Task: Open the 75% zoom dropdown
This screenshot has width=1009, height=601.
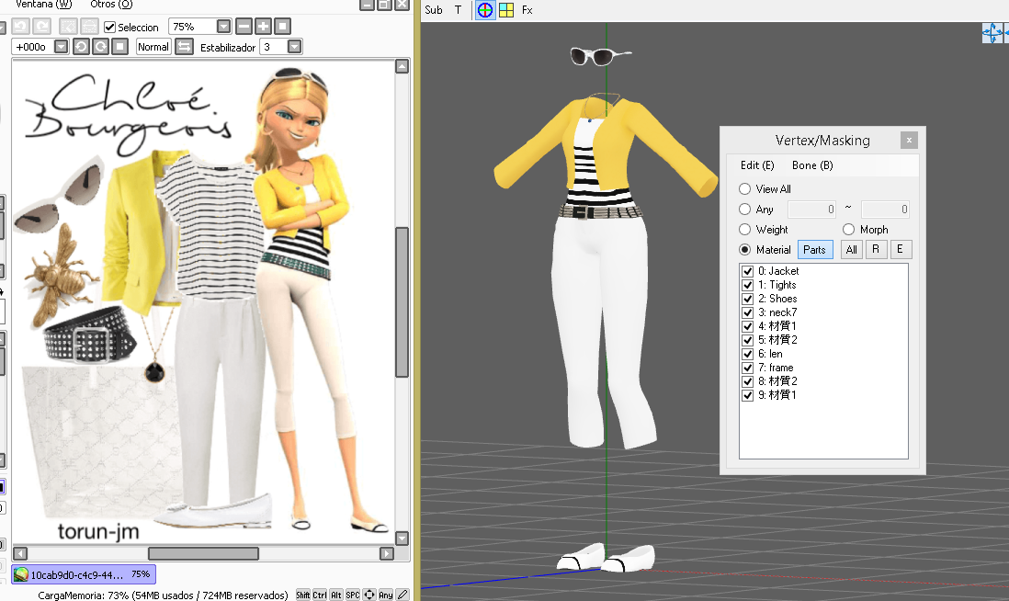Action: [223, 27]
